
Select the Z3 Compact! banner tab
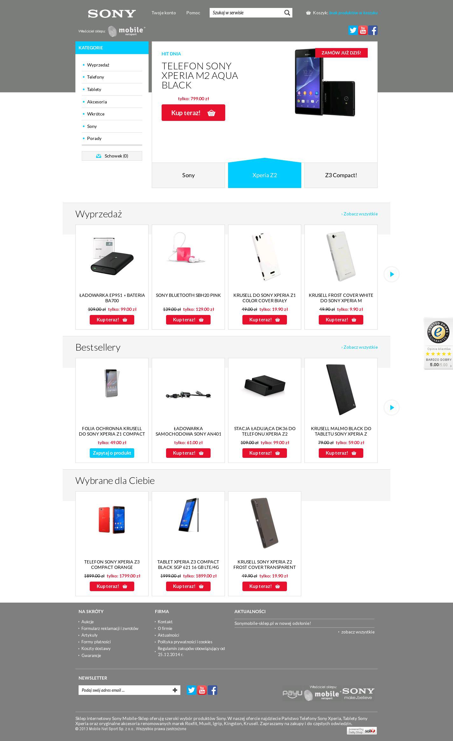[x=341, y=175]
